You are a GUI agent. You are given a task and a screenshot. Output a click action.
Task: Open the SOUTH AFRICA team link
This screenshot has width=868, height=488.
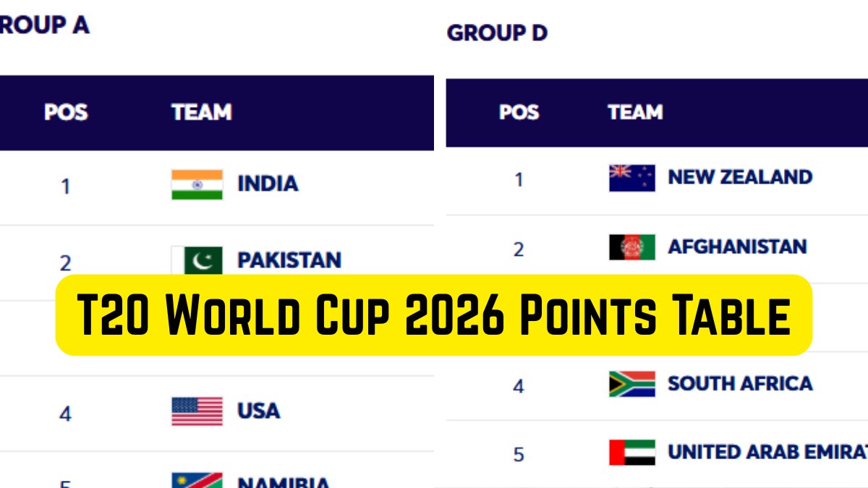[x=739, y=383]
